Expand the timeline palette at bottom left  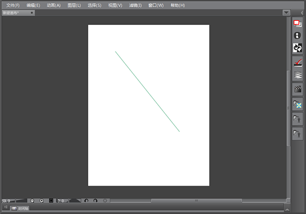click(5, 208)
